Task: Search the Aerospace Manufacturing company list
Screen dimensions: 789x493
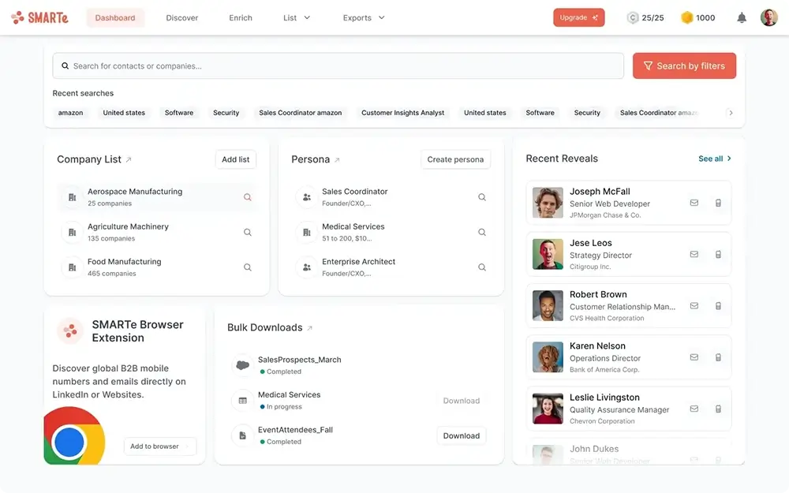Action: pyautogui.click(x=247, y=197)
